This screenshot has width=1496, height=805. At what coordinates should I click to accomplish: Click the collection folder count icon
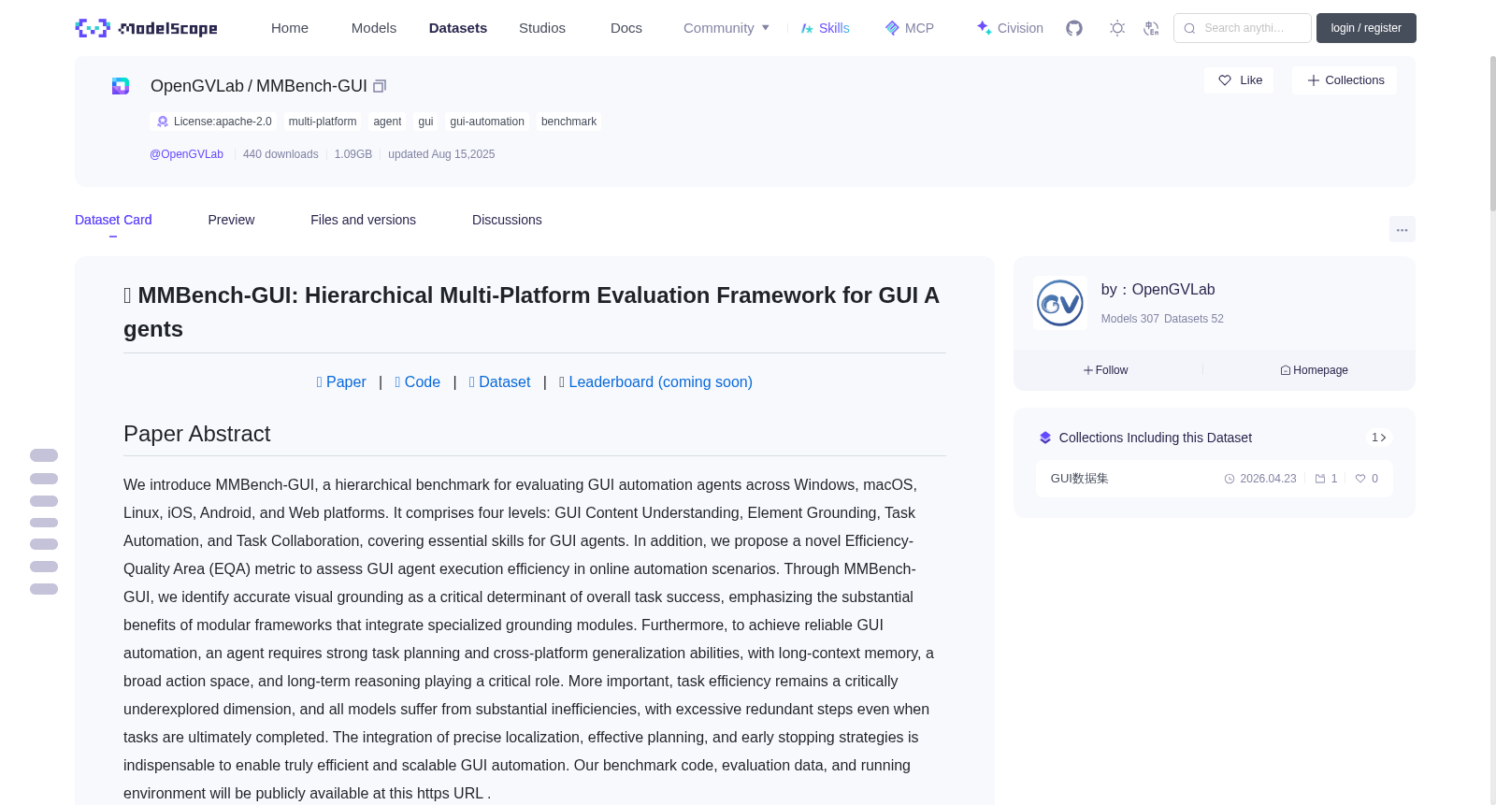1320,479
